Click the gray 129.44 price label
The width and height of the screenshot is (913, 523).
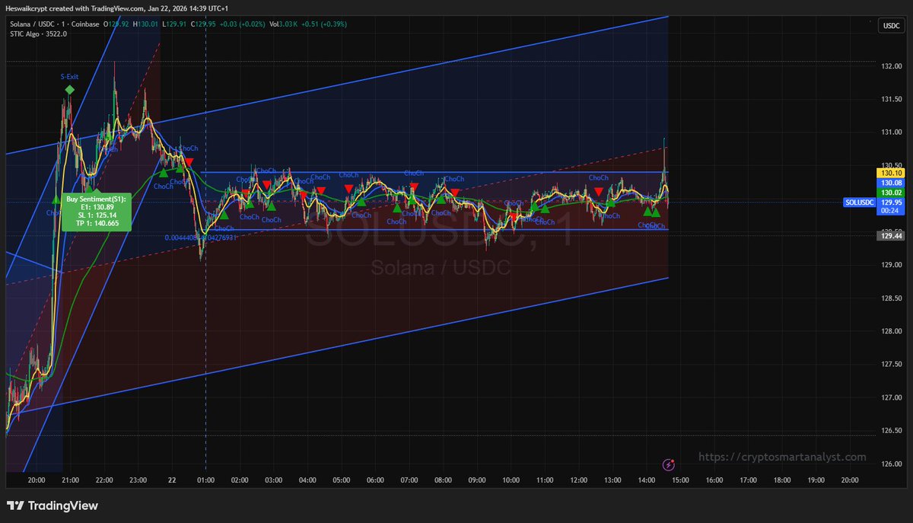tap(890, 237)
